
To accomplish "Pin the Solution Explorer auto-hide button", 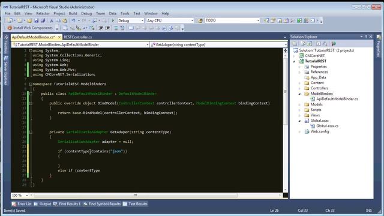I will pos(366,37).
